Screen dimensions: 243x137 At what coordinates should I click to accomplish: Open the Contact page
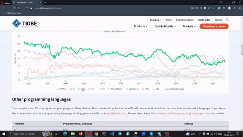[x=218, y=20]
